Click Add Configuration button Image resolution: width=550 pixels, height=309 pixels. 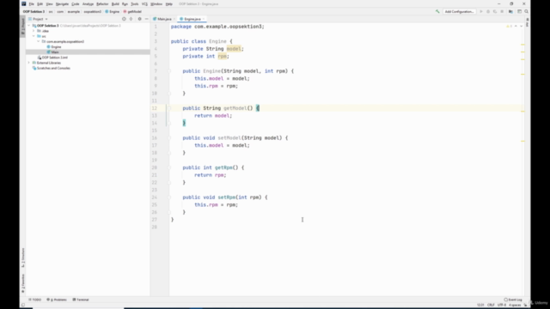[x=459, y=11]
